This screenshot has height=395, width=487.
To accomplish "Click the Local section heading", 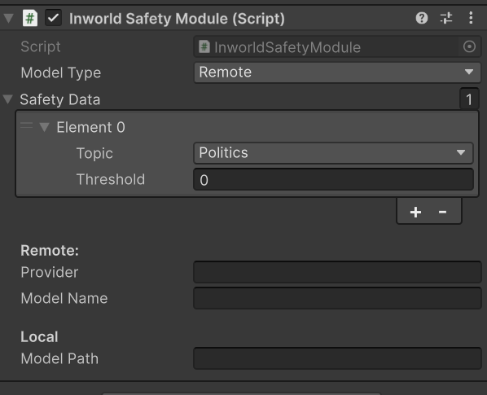I will point(39,336).
